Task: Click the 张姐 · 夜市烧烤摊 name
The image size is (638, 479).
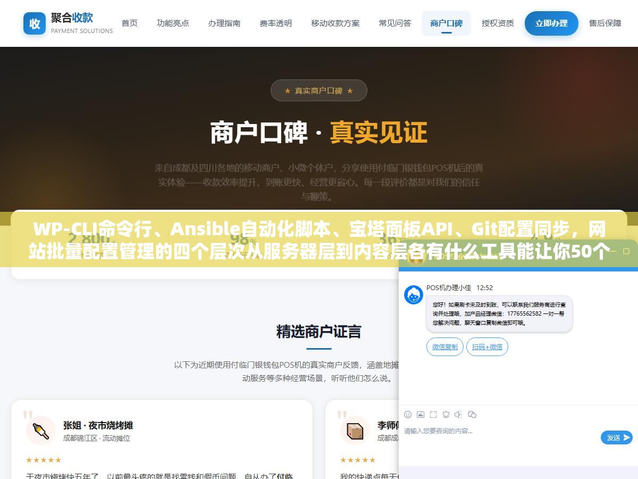Action: (98, 425)
